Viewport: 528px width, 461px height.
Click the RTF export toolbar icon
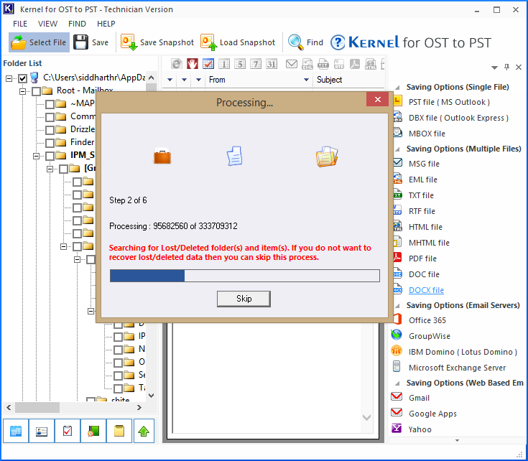click(339, 64)
